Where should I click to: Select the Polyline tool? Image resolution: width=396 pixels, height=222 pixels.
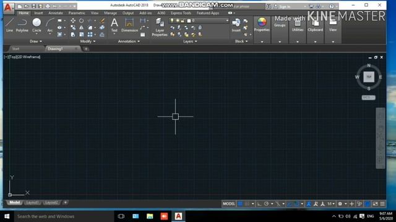click(22, 25)
